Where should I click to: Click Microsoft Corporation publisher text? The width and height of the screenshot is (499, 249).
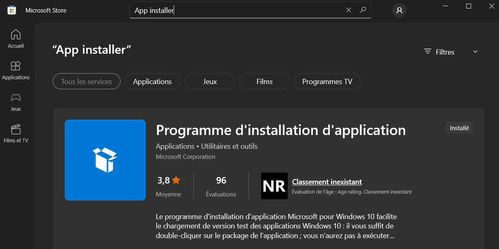coord(185,156)
